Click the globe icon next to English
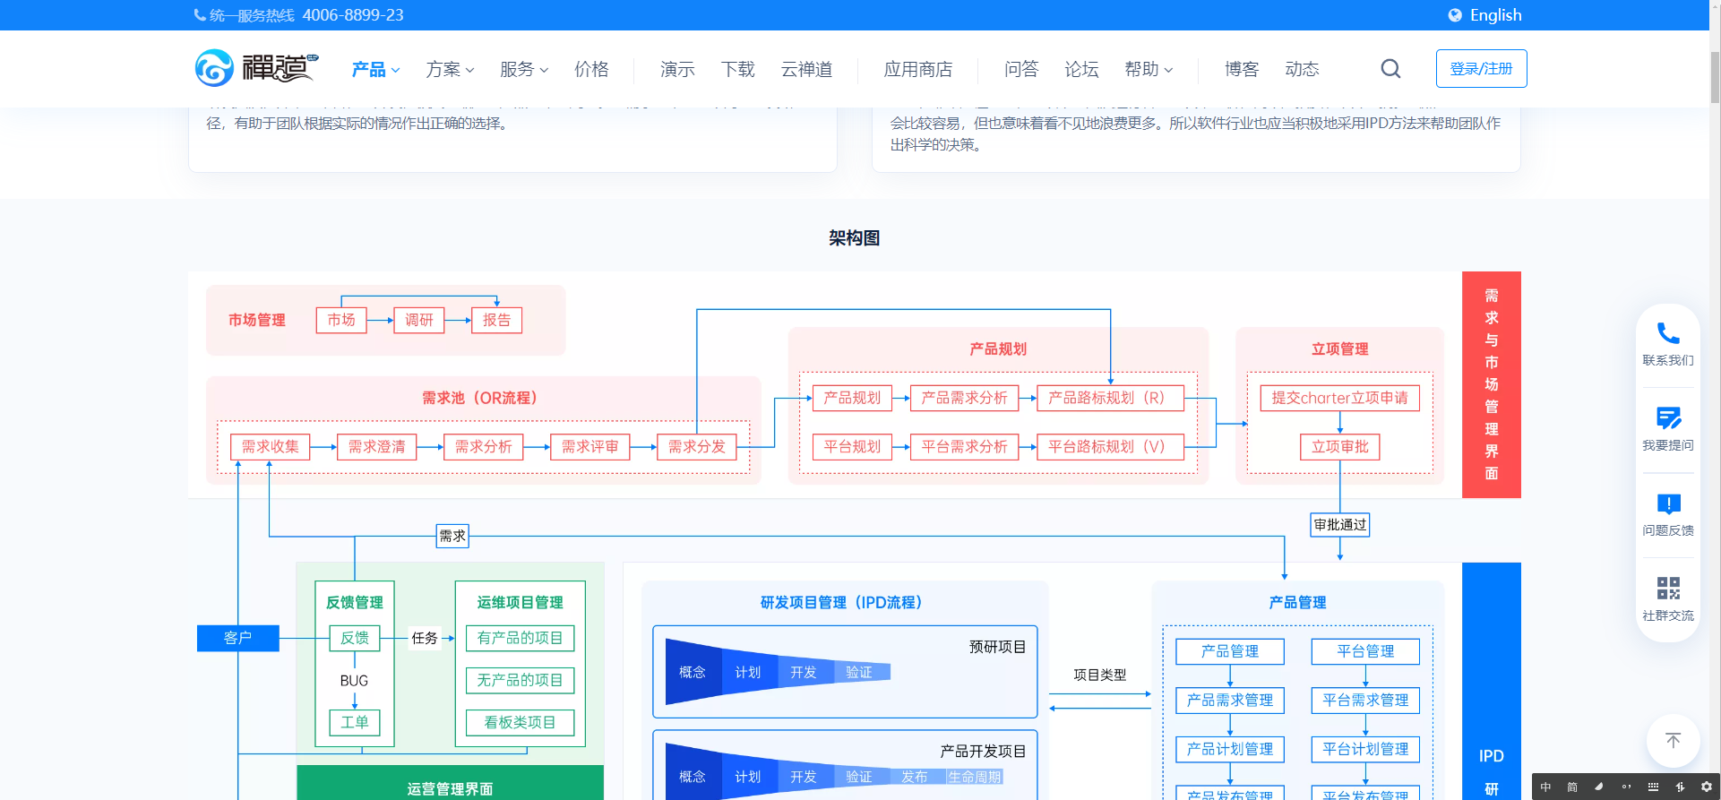Screen dimensions: 1721x800 (1455, 15)
